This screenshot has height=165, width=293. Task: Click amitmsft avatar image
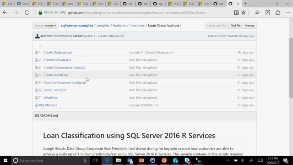[37, 36]
